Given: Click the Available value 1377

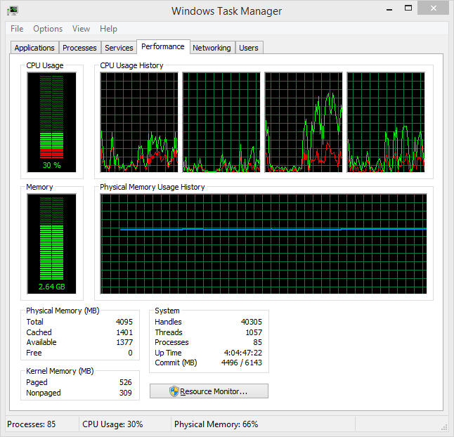Looking at the screenshot, I should 124,342.
